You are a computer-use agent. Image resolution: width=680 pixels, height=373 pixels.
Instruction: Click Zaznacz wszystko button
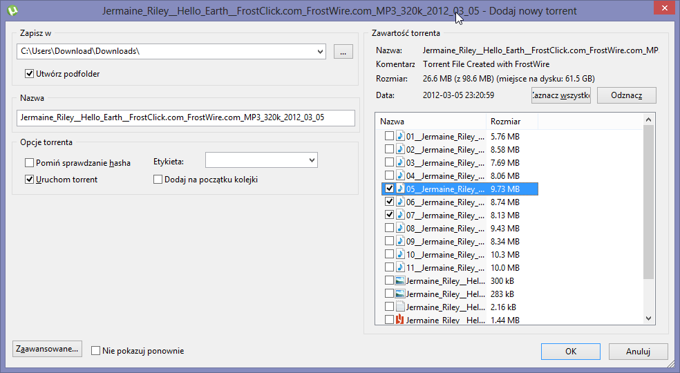[561, 95]
